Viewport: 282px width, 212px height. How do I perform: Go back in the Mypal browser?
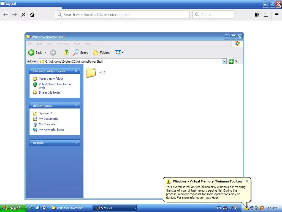click(x=6, y=15)
